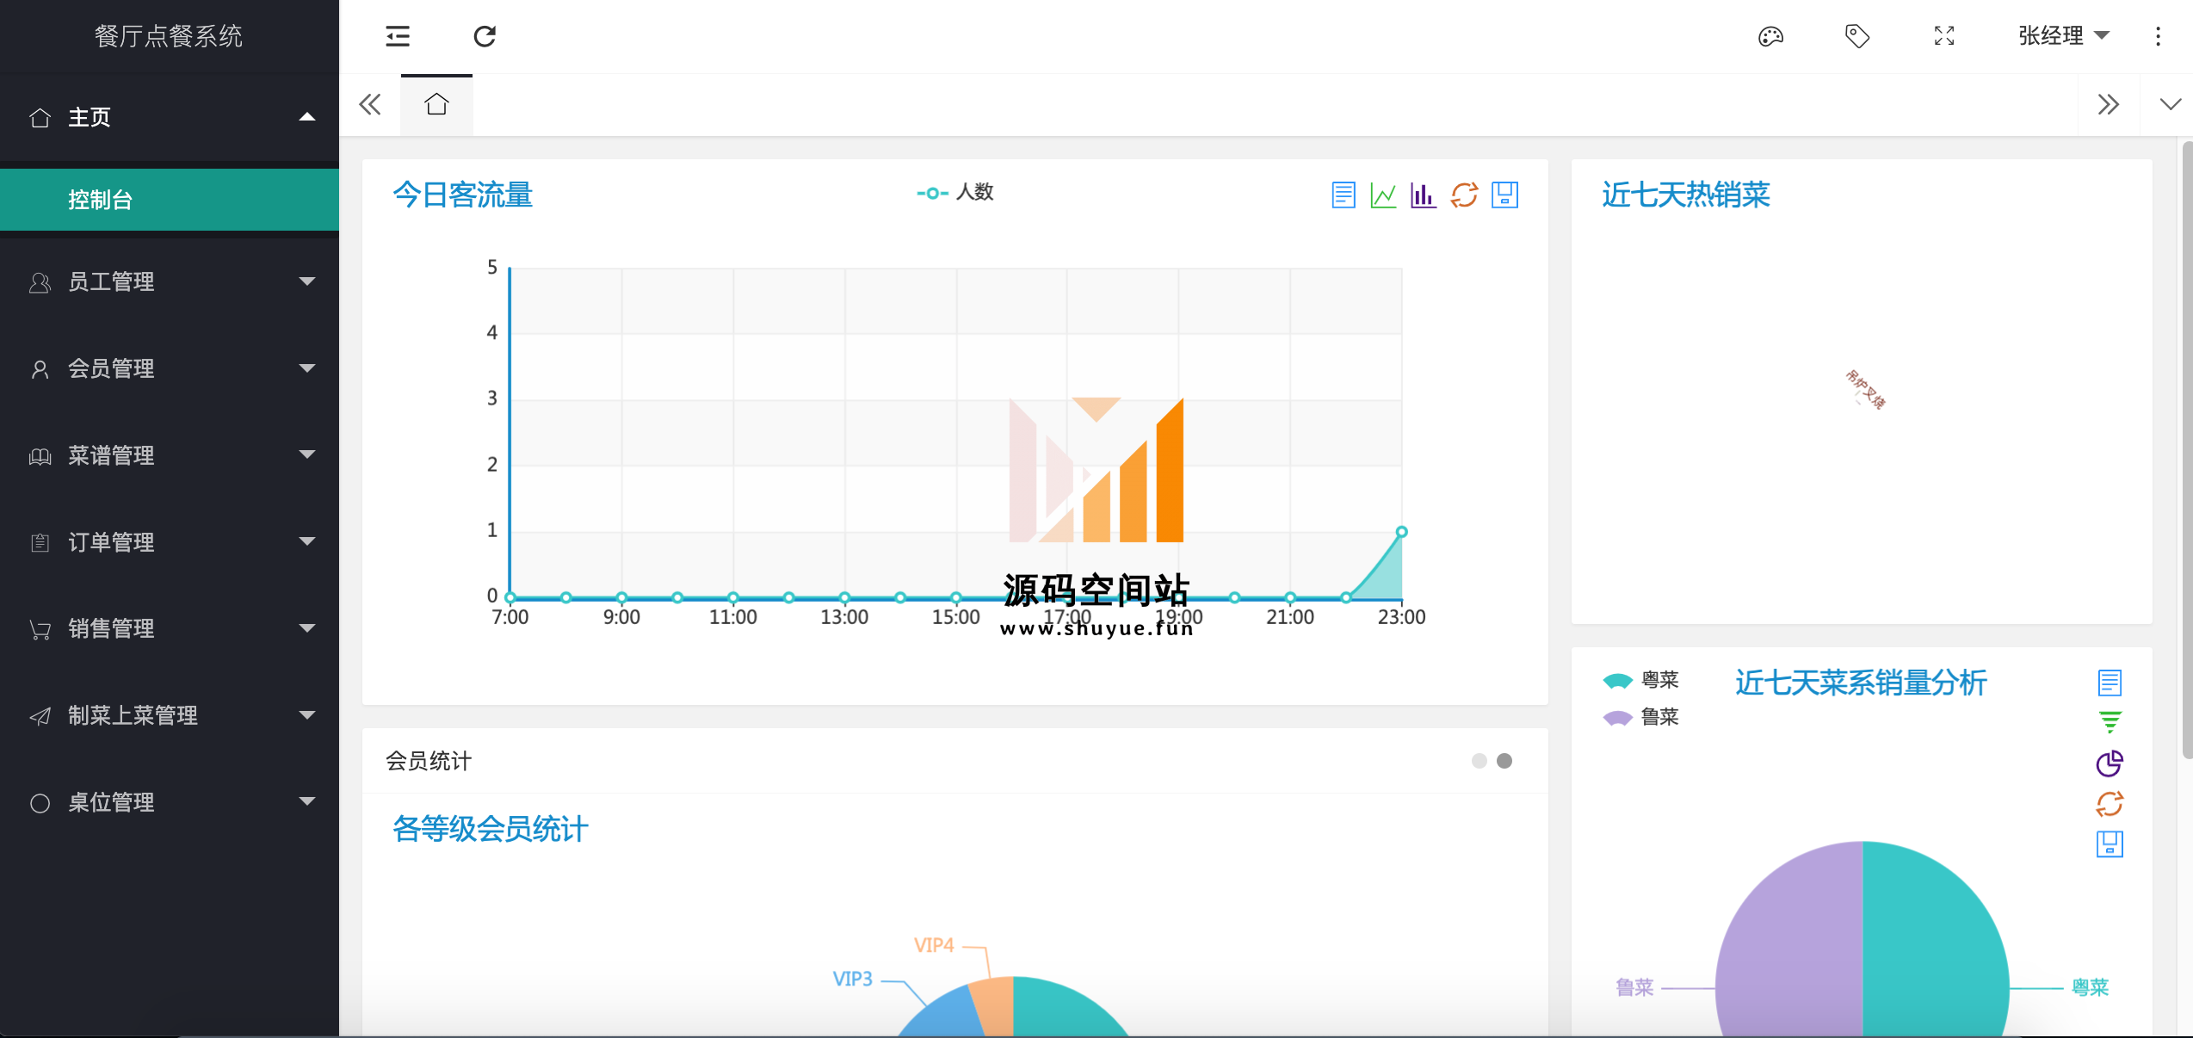Open the tab operations chevron dropdown
This screenshot has width=2193, height=1038.
(2171, 105)
